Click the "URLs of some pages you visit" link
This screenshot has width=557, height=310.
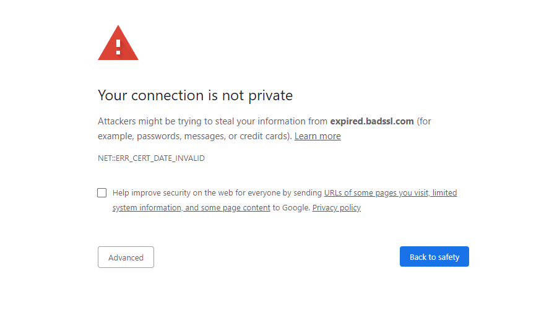(376, 193)
